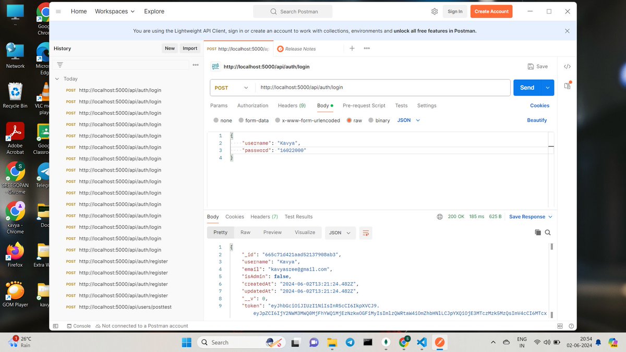Click the response body vertical scrollbar
The width and height of the screenshot is (626, 352).
551,247
